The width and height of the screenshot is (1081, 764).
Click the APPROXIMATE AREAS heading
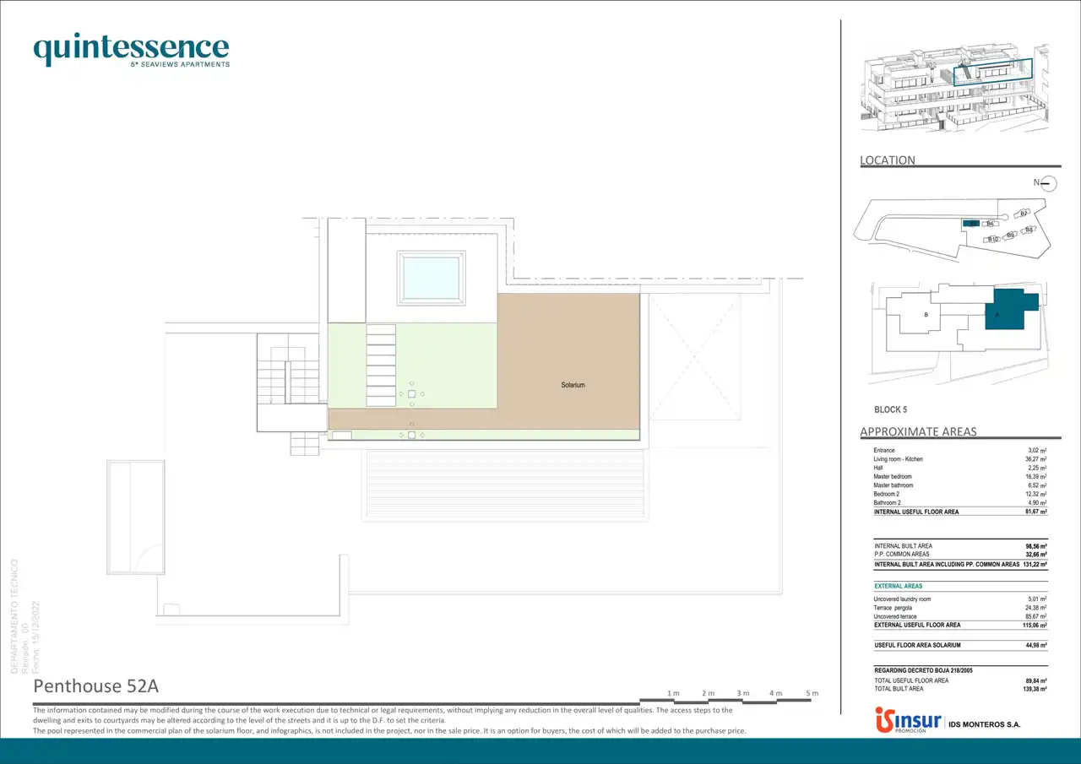tap(918, 431)
